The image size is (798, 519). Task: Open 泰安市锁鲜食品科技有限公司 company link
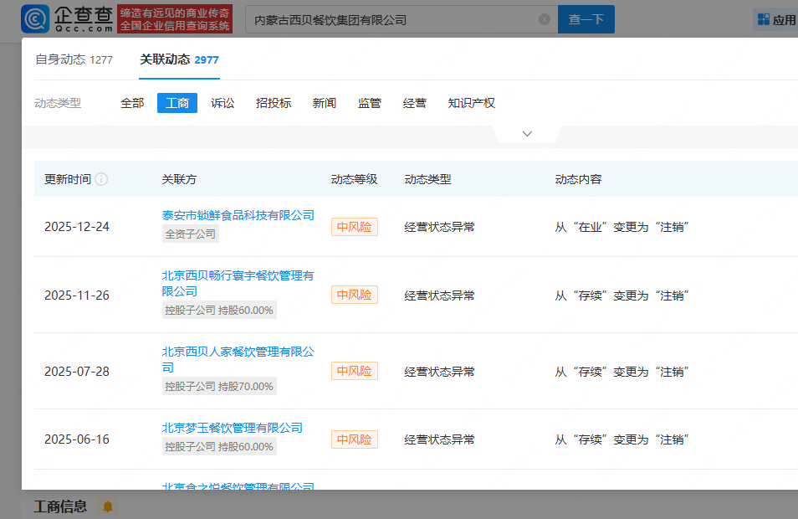238,215
